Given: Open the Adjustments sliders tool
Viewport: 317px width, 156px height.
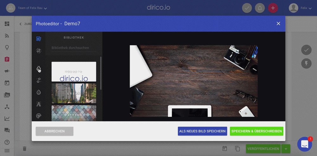Looking at the screenshot, I should [x=39, y=80].
